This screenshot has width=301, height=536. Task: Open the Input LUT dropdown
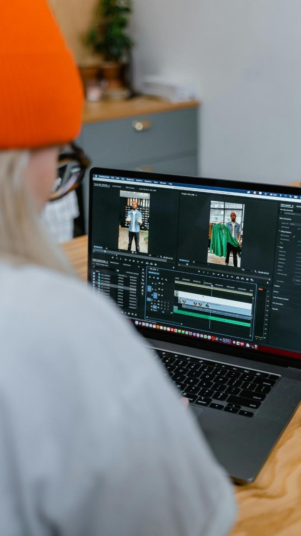[295, 224]
